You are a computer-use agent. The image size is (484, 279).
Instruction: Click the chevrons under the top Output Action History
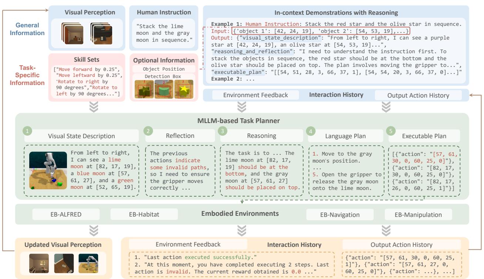(386, 107)
